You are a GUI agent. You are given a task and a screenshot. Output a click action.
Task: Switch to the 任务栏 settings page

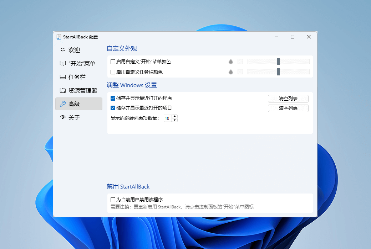tap(75, 77)
